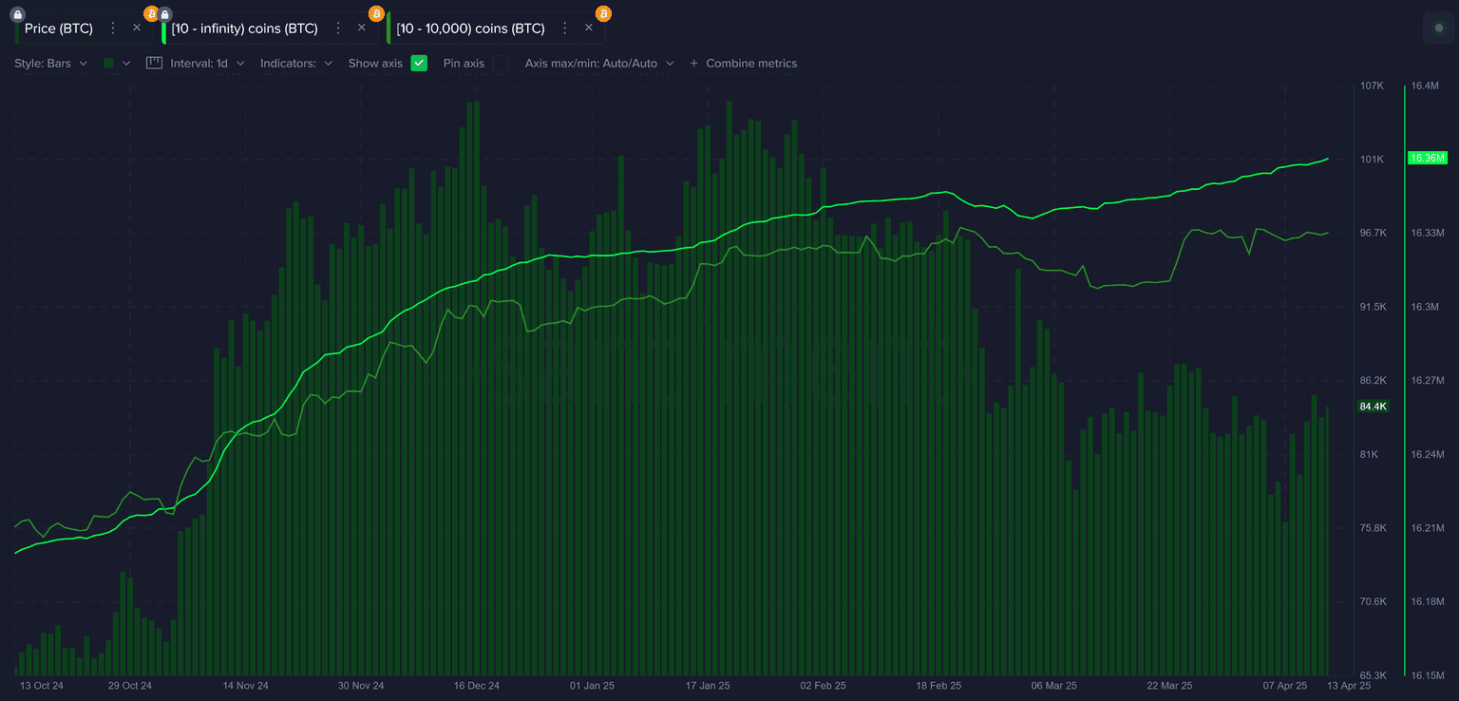Screen dimensions: 1459x701
Task: Open the dark green color swatch picker
Action: tap(116, 64)
